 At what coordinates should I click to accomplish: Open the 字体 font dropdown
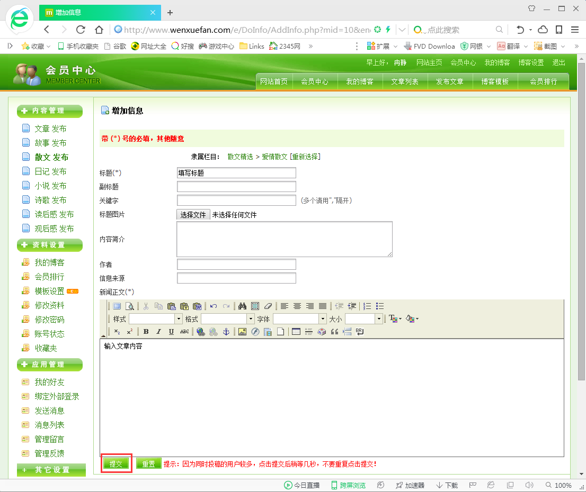point(323,319)
